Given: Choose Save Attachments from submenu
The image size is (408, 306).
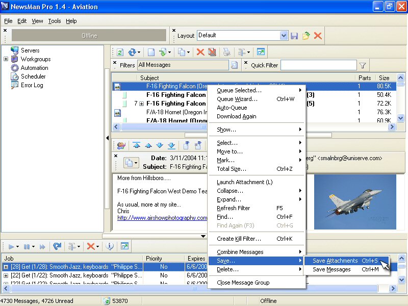Looking at the screenshot, I should [346, 261].
